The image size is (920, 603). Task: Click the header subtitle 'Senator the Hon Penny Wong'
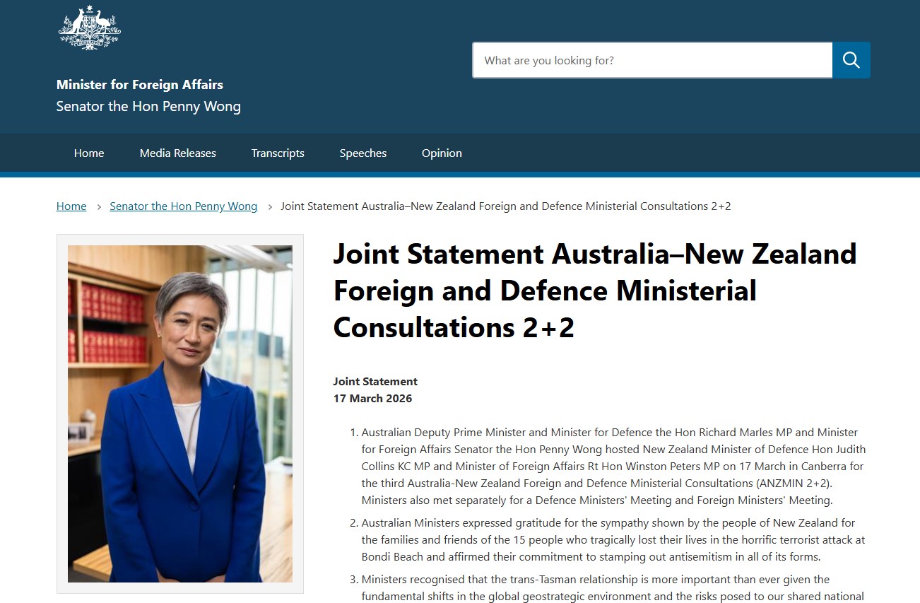[x=148, y=107]
